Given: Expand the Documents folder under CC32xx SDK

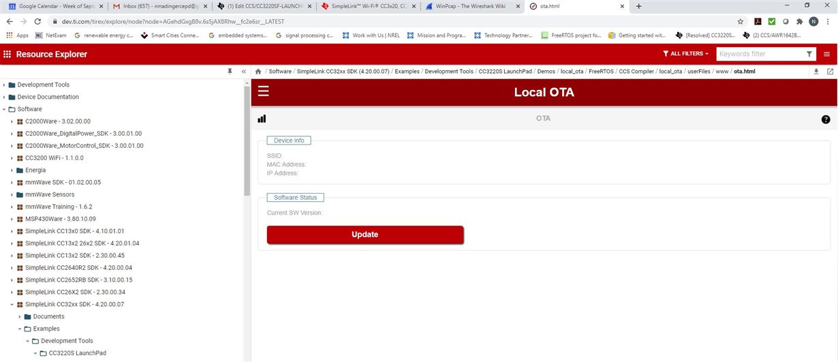Looking at the screenshot, I should coord(20,316).
